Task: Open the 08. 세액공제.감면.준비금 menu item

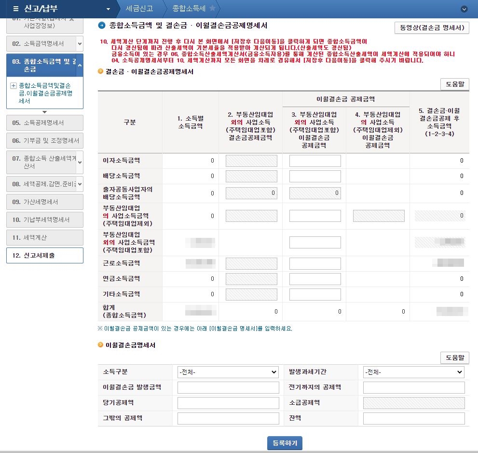Action: [x=41, y=184]
